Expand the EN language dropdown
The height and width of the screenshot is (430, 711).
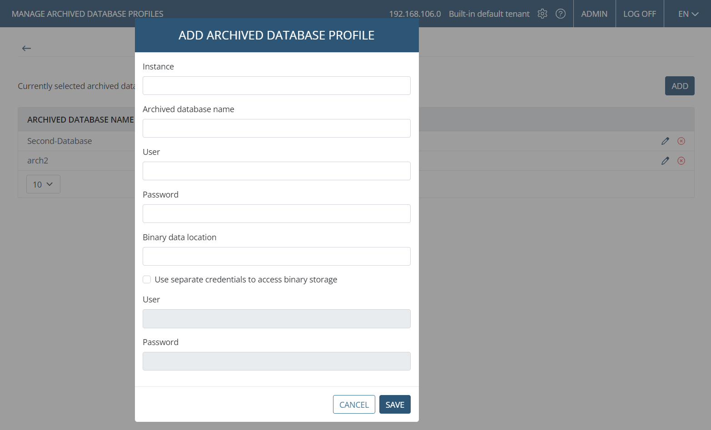[688, 14]
